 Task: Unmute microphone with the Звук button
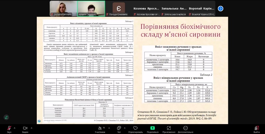click(x=9, y=129)
